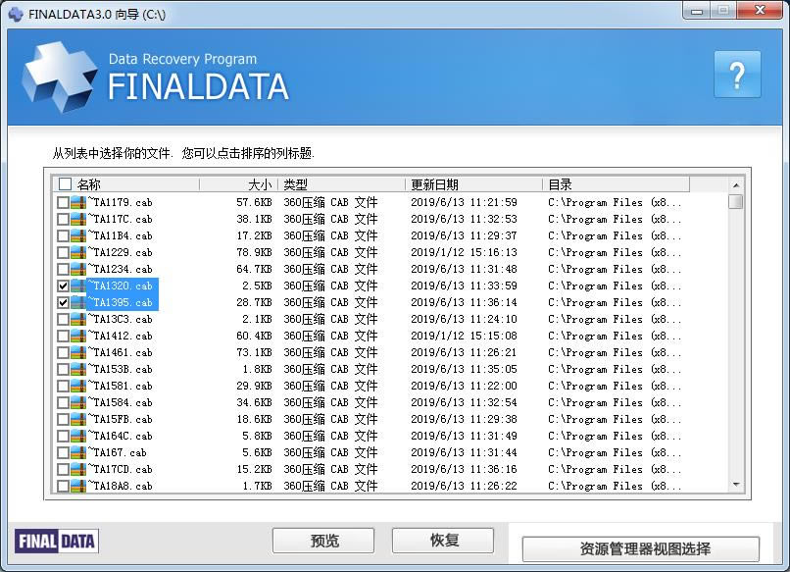
Task: Uncheck the box for ~TA1320.cab
Action: pyautogui.click(x=63, y=286)
